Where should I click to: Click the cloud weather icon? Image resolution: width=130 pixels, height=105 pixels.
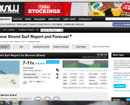tap(25, 82)
